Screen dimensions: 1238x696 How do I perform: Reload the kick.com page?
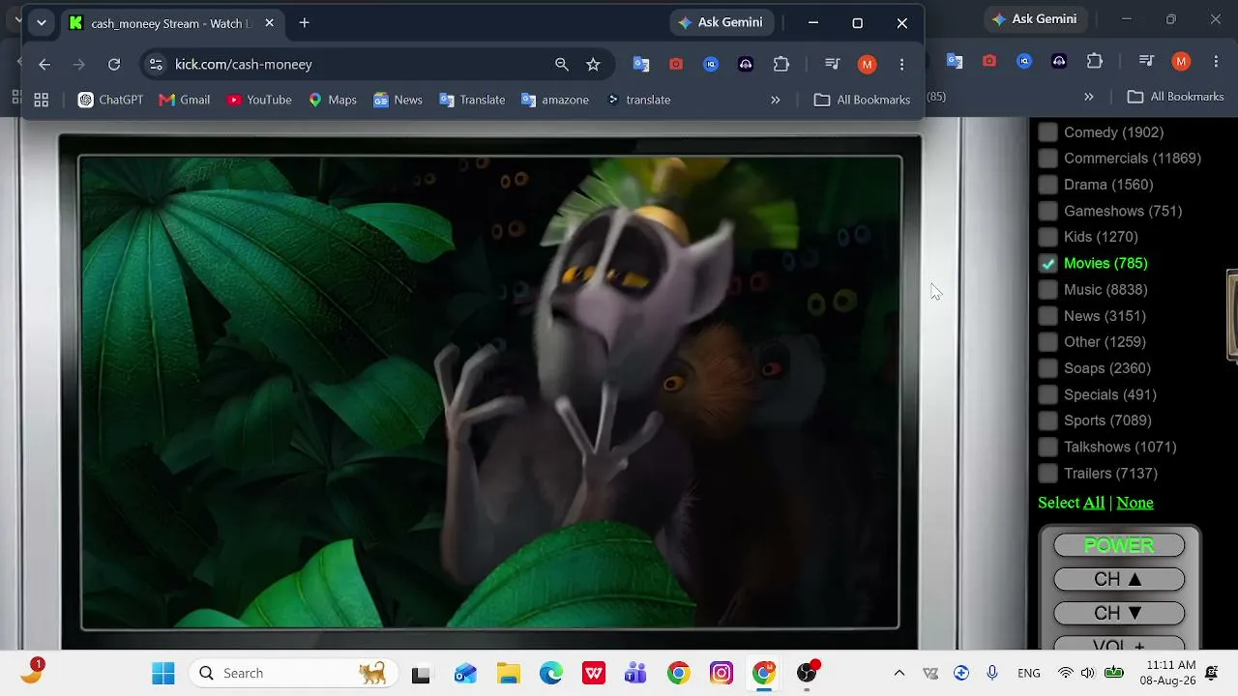point(114,65)
